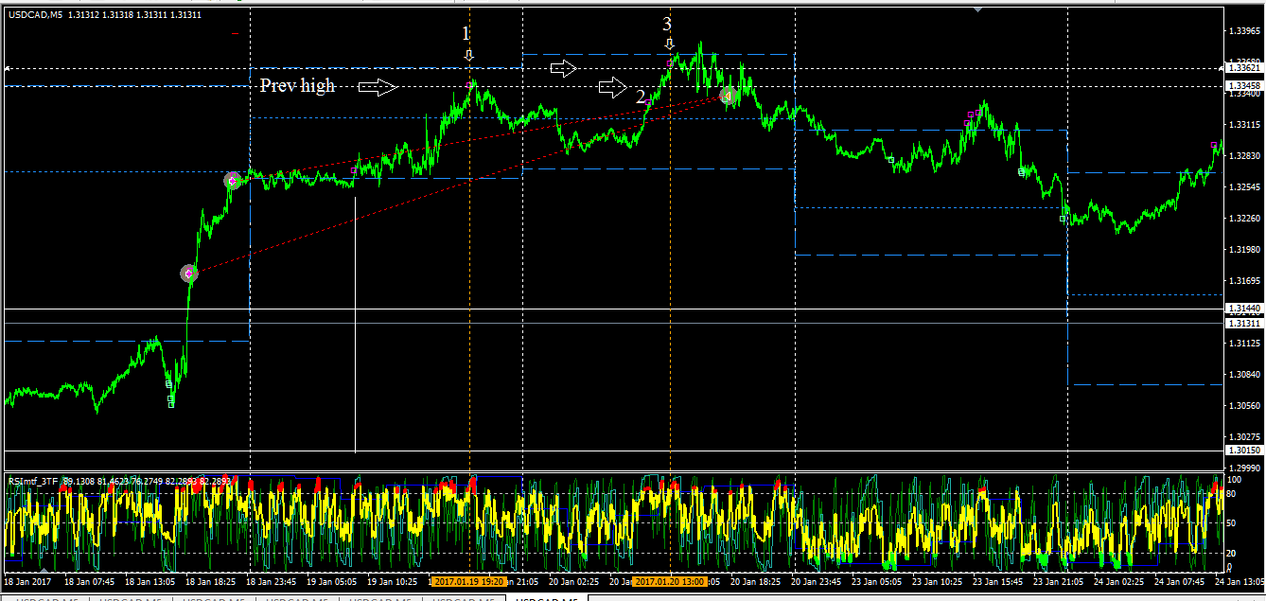
Task: Click the '19 Jan 05:05' time axis label
Action: [331, 581]
